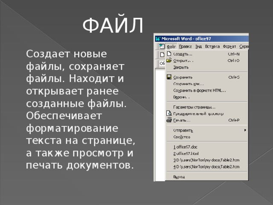Screen dimensions: 273x205
Task: Click the Ctrl+P shortcut text
Action: (x=234, y=120)
